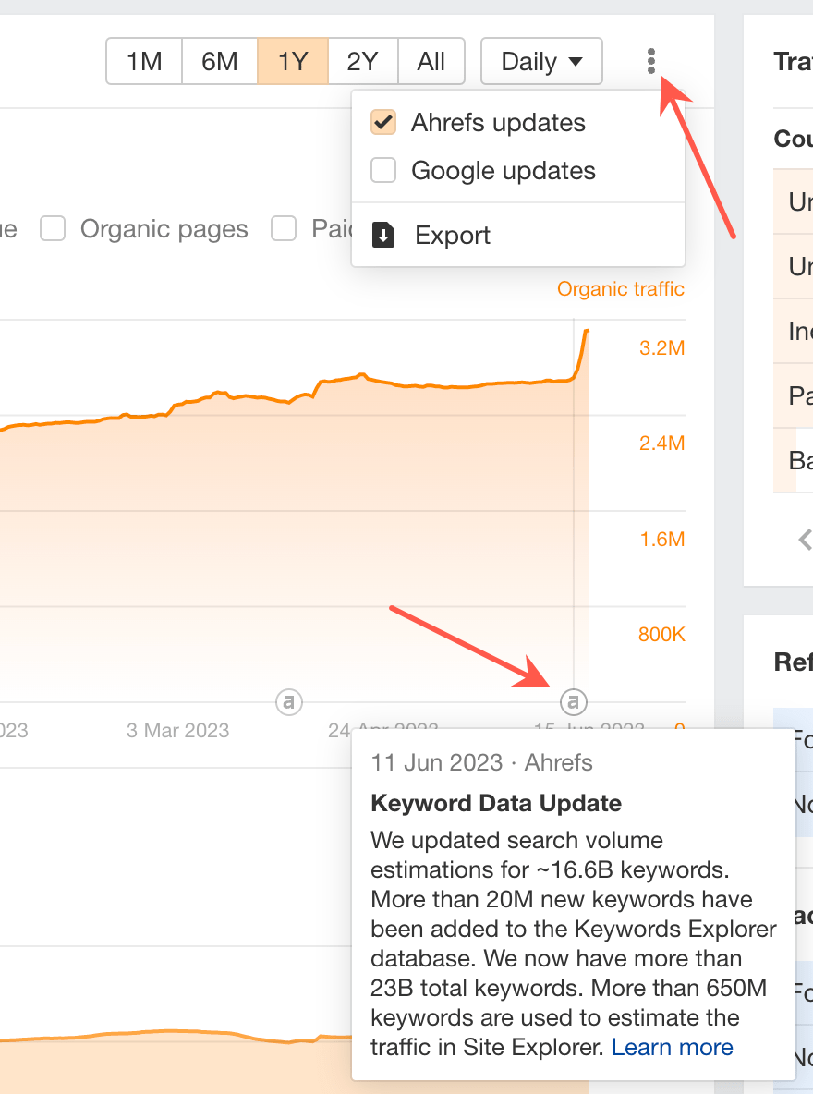Switch to the 6M time range
Screen dimensions: 813x1094
pyautogui.click(x=219, y=62)
